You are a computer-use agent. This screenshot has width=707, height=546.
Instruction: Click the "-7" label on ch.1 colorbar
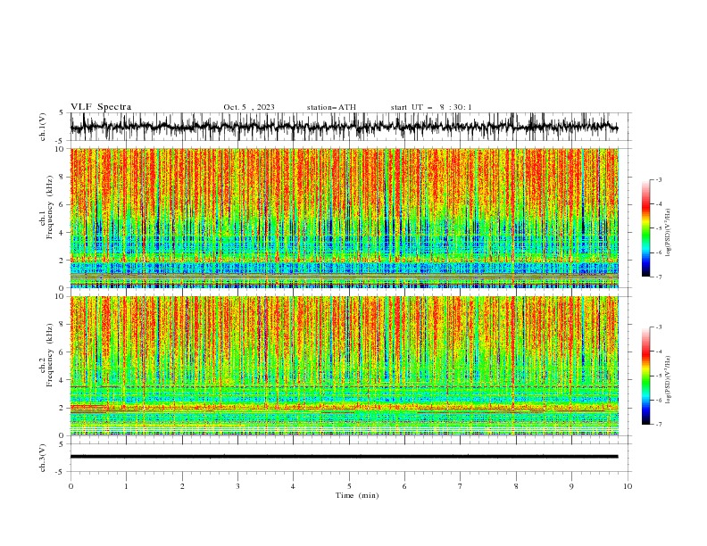coord(658,277)
